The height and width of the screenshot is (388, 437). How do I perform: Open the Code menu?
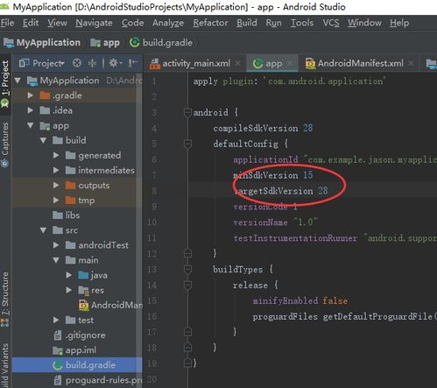click(x=133, y=23)
